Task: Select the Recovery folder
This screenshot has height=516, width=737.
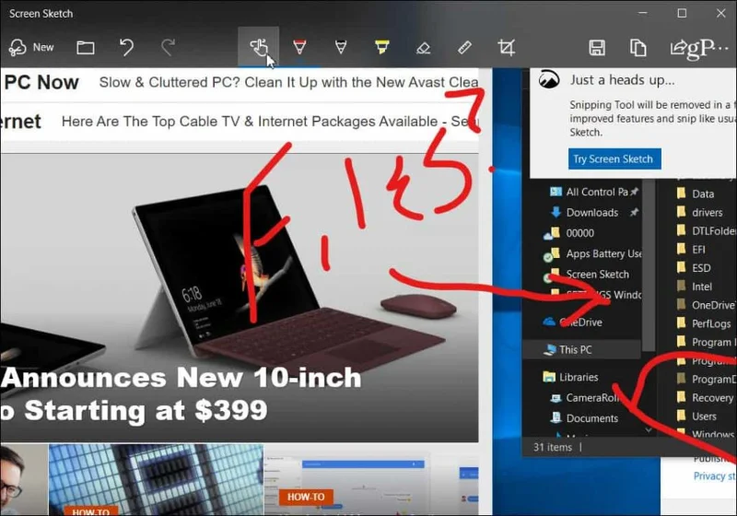Action: pyautogui.click(x=705, y=397)
